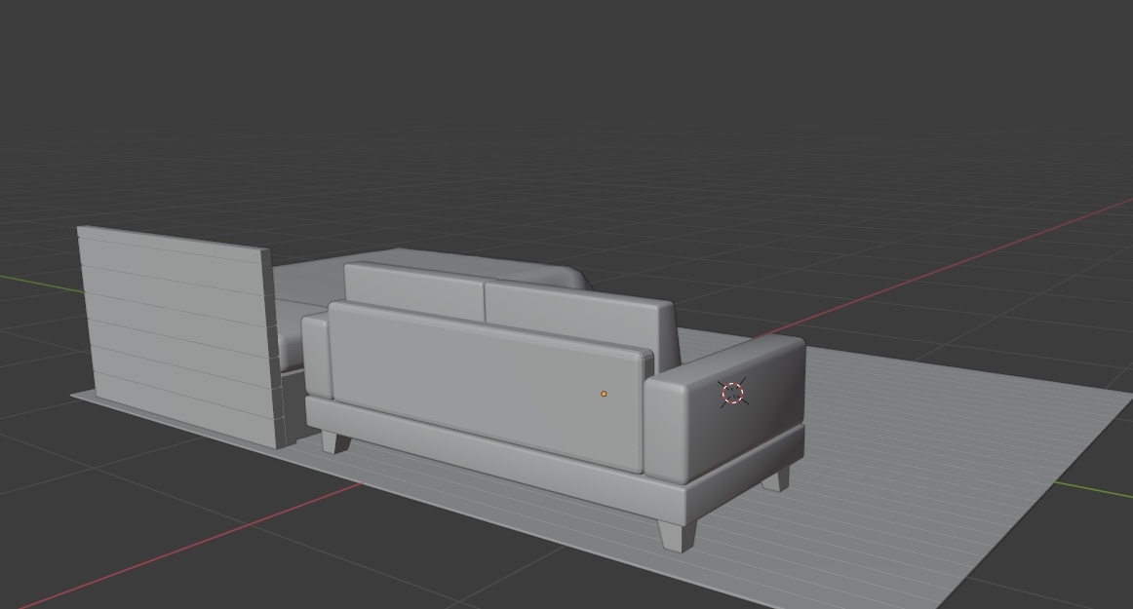Click the sofa leg nearest the wall panel
Image resolution: width=1133 pixels, height=609 pixels.
[335, 441]
